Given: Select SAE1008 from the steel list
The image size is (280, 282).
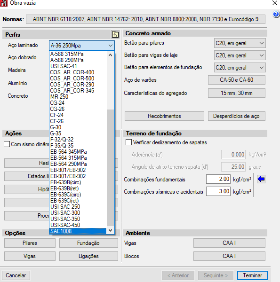Looking at the screenshot, I should tap(78, 231).
